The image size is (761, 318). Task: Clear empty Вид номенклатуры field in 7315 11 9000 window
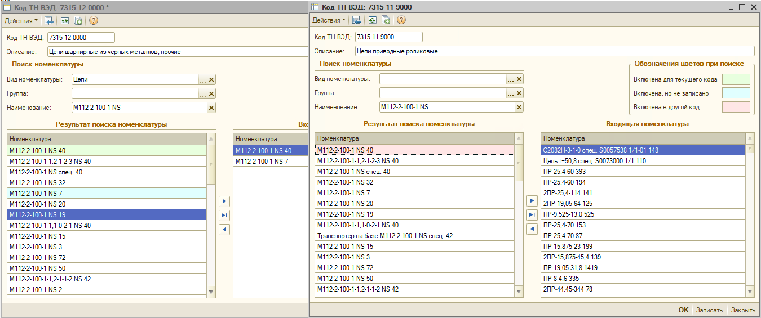(x=519, y=79)
